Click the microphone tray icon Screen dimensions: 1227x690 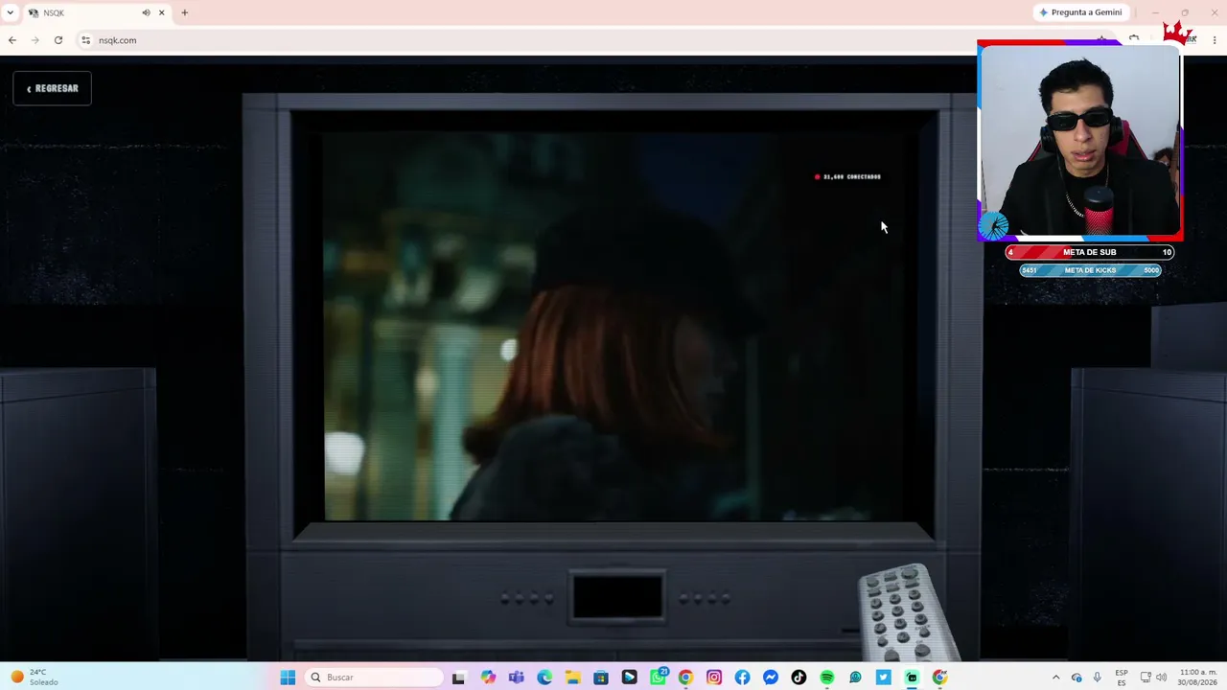click(1097, 678)
